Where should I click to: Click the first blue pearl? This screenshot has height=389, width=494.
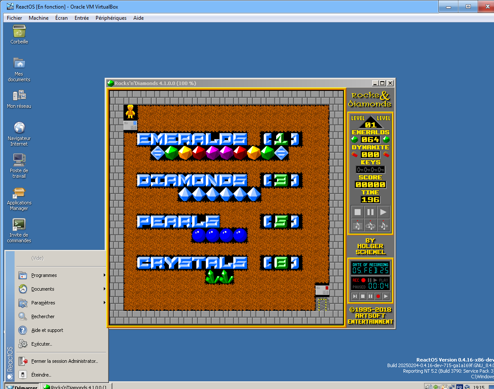(x=199, y=235)
